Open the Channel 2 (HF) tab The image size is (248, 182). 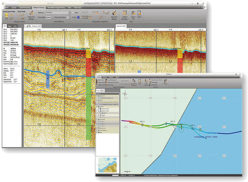(x=121, y=26)
